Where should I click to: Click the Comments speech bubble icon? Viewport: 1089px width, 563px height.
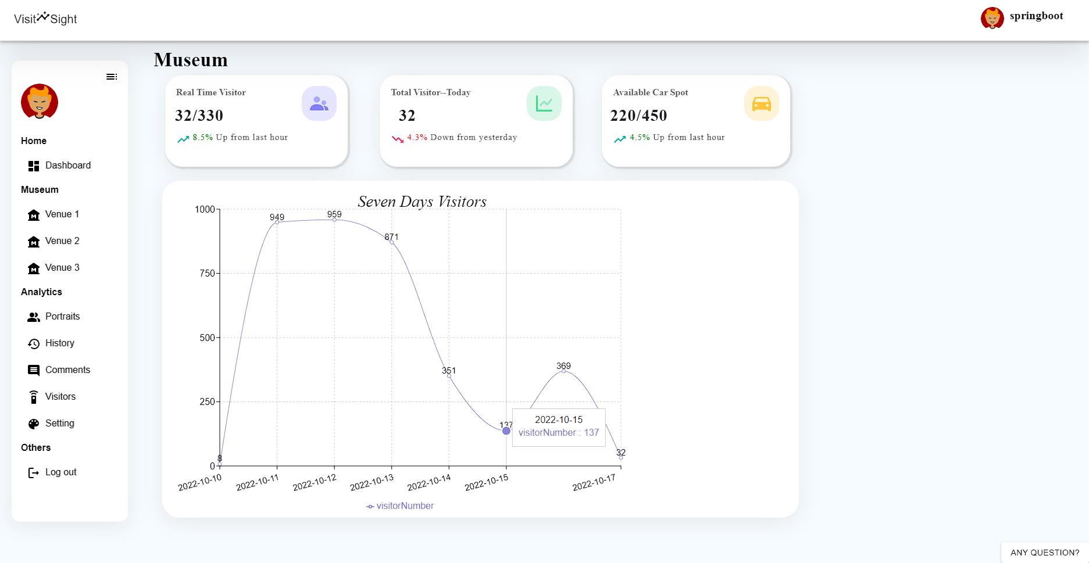(33, 370)
